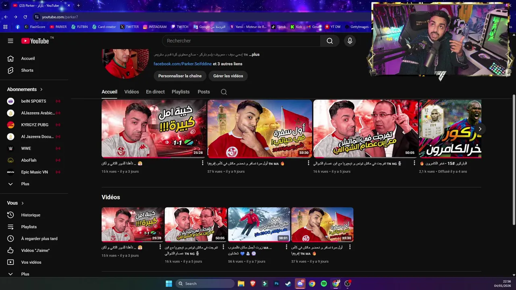Open the channel profile avatar picture
The height and width of the screenshot is (290, 516).
(x=125, y=63)
